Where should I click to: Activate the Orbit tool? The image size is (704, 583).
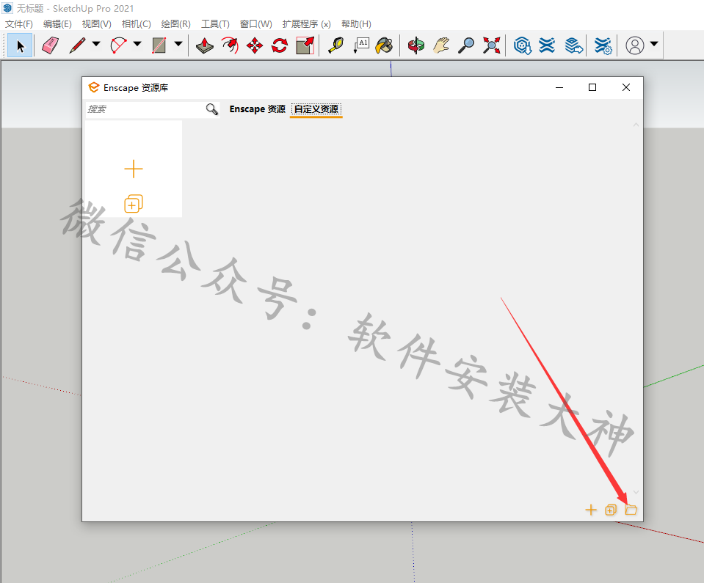416,45
